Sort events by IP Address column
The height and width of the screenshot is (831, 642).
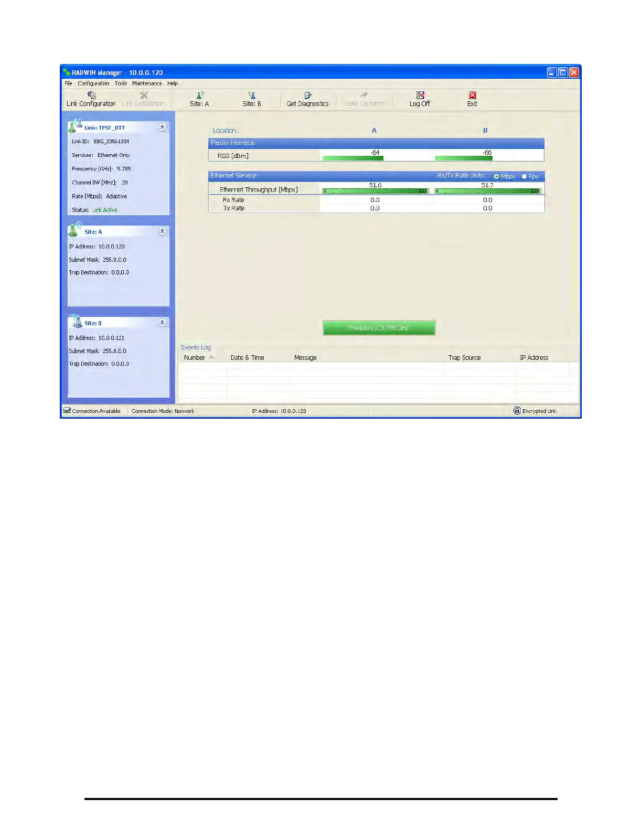[x=542, y=357]
